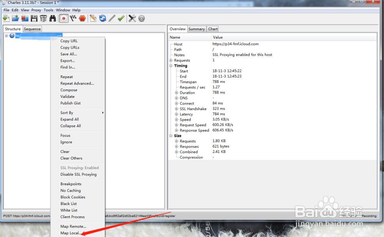Expand the Response Speed row
The height and width of the screenshot is (237, 384).
[176, 130]
